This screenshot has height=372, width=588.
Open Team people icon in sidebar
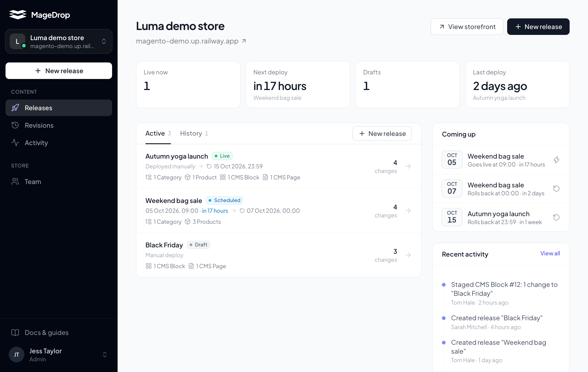15,182
